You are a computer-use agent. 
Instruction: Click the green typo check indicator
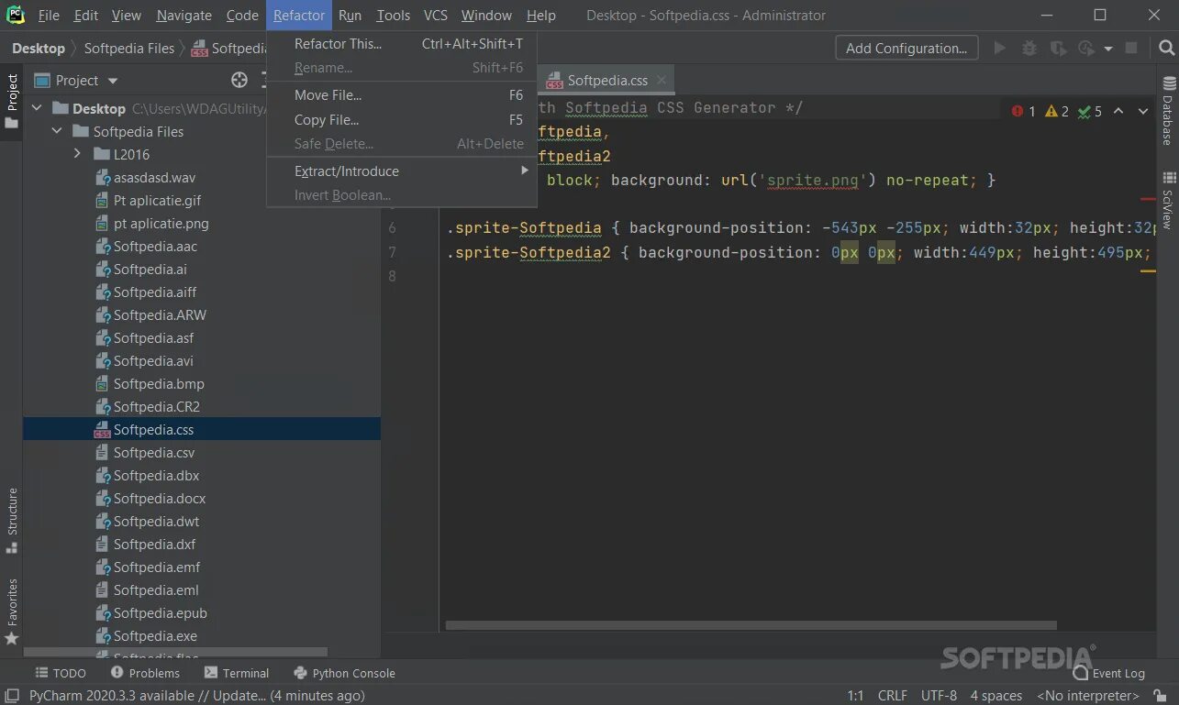tap(1090, 111)
